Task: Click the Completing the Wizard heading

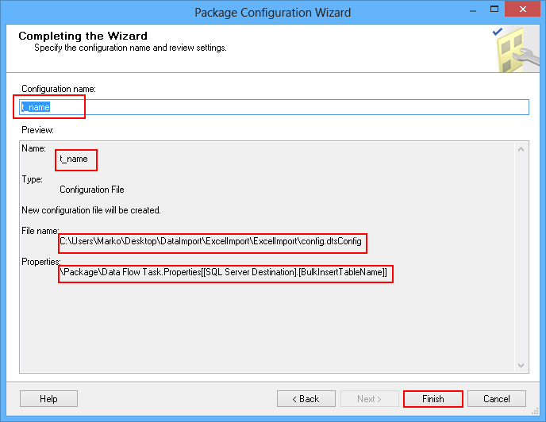Action: tap(83, 36)
